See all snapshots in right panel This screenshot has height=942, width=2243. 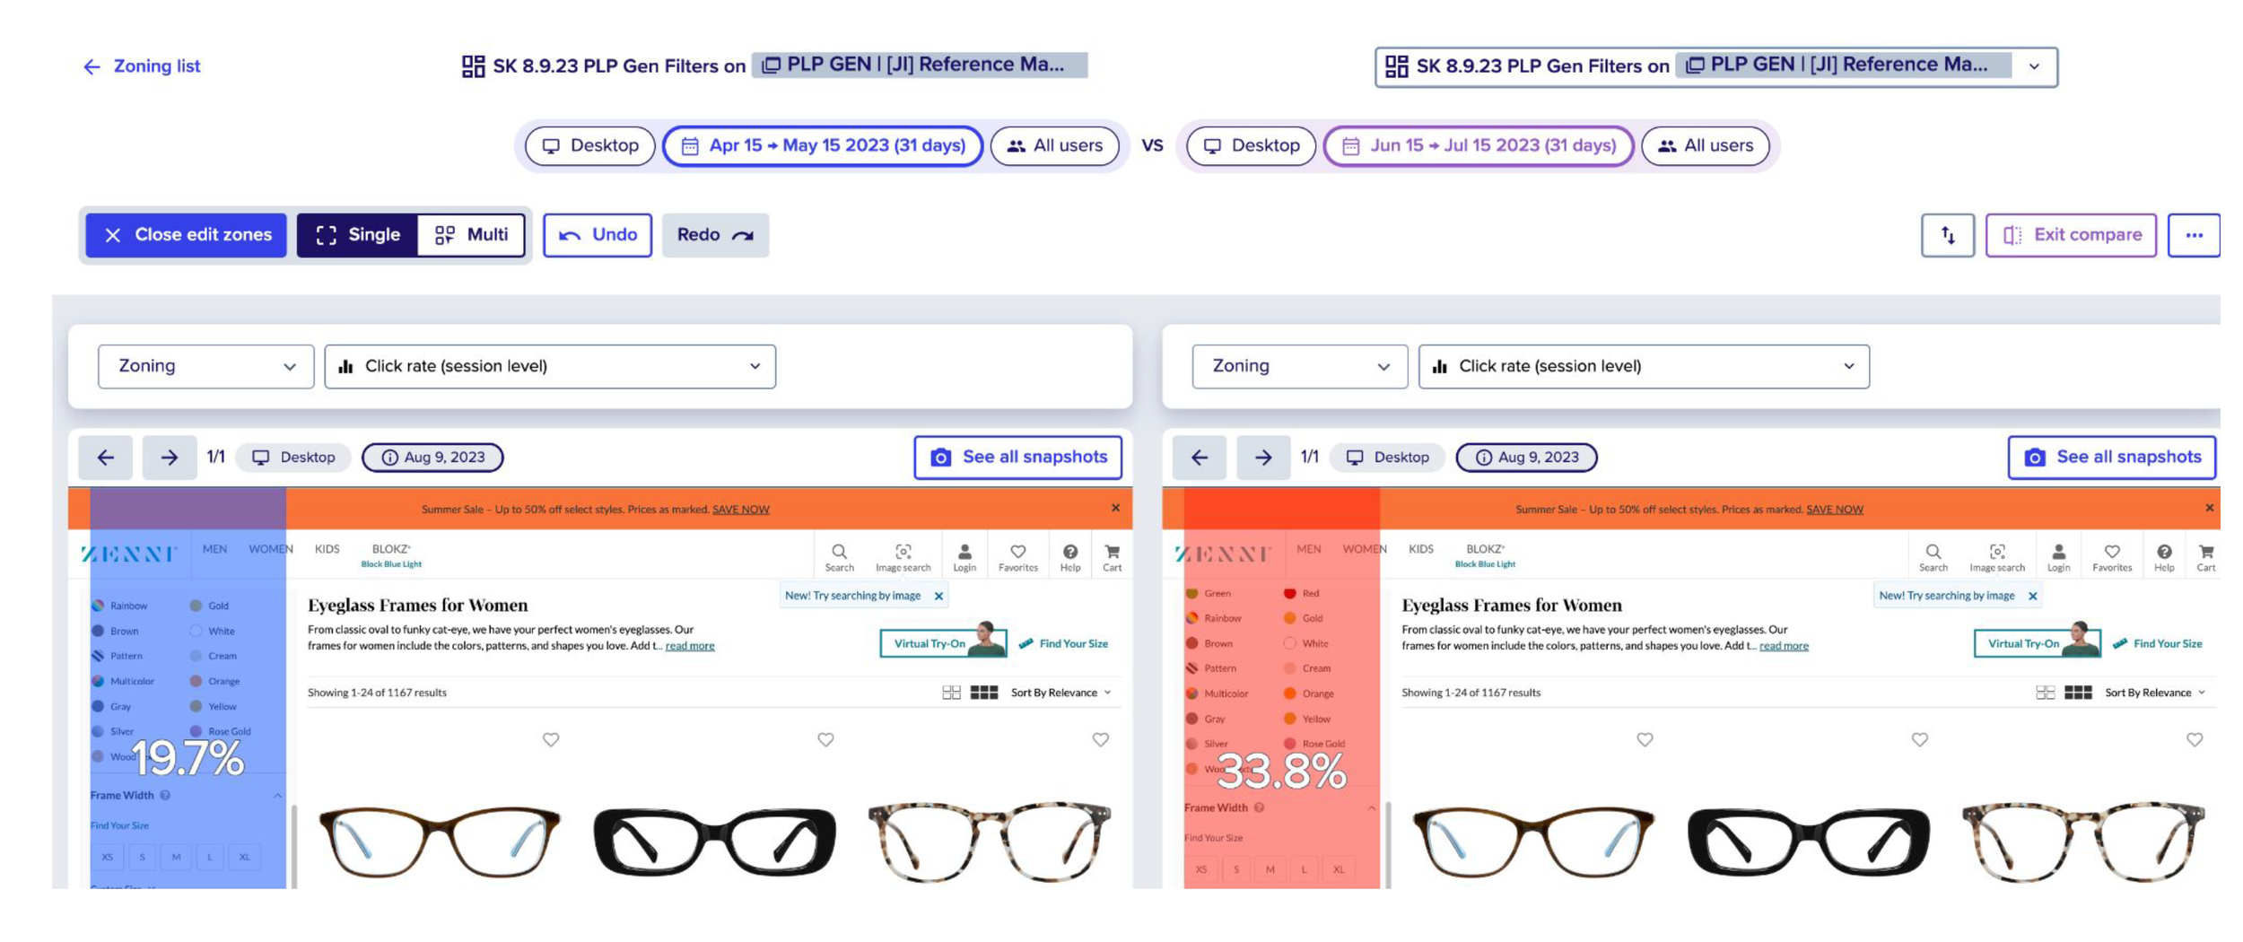pyautogui.click(x=2112, y=458)
